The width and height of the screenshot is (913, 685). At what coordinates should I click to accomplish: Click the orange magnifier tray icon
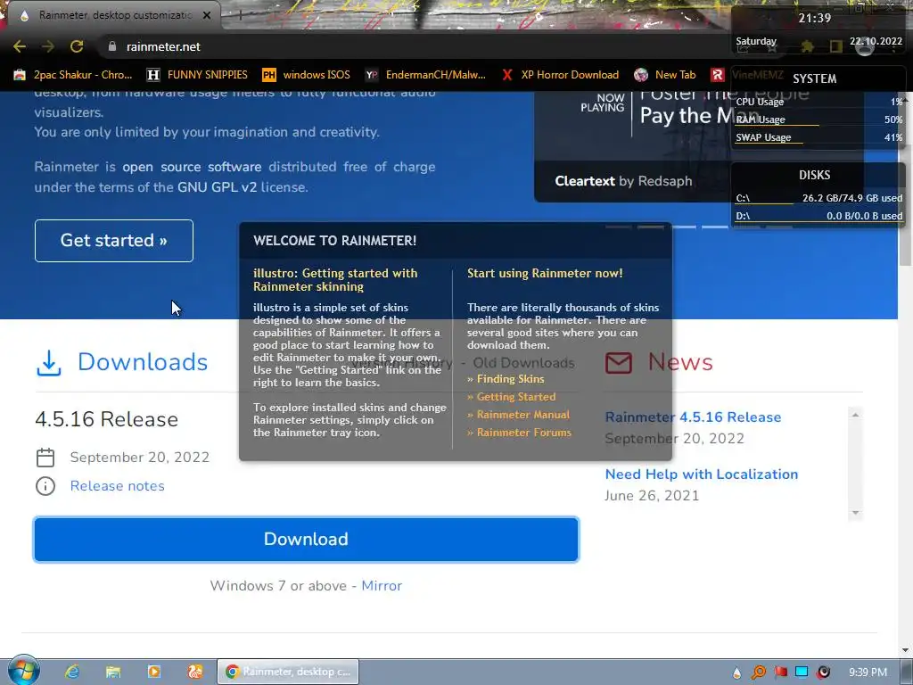click(x=759, y=673)
